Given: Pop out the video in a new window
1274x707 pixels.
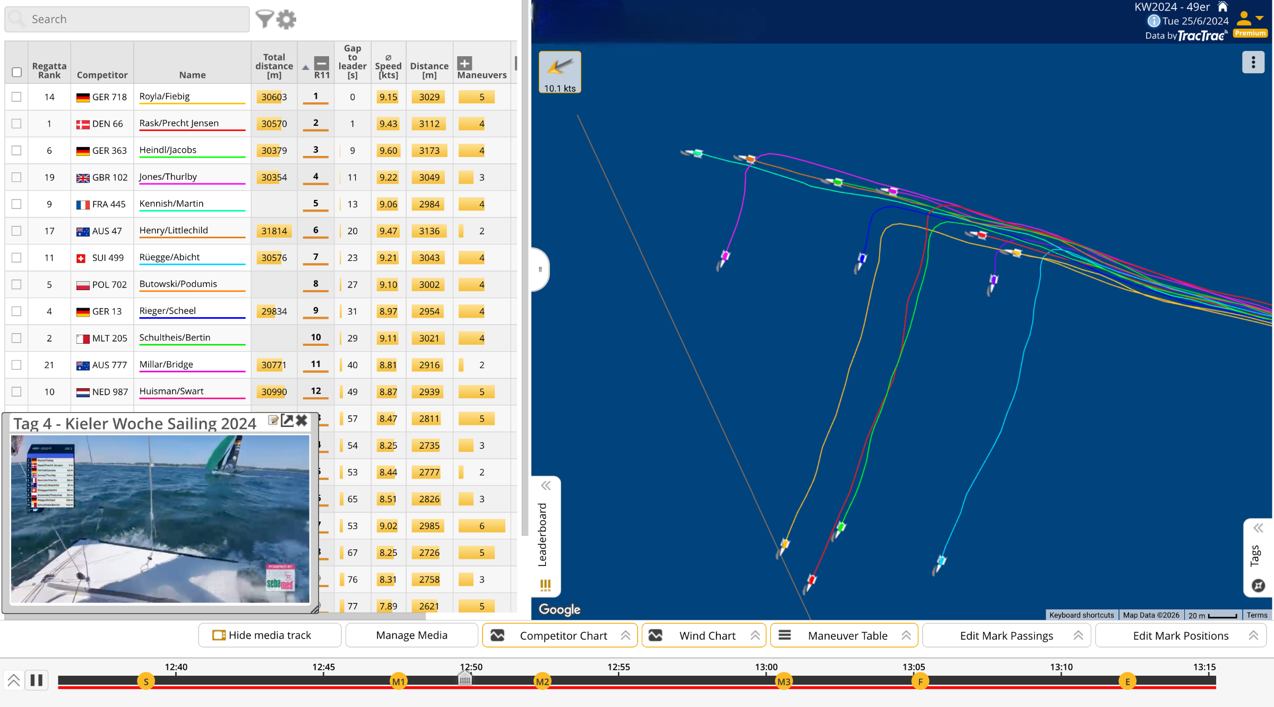Looking at the screenshot, I should coord(287,421).
